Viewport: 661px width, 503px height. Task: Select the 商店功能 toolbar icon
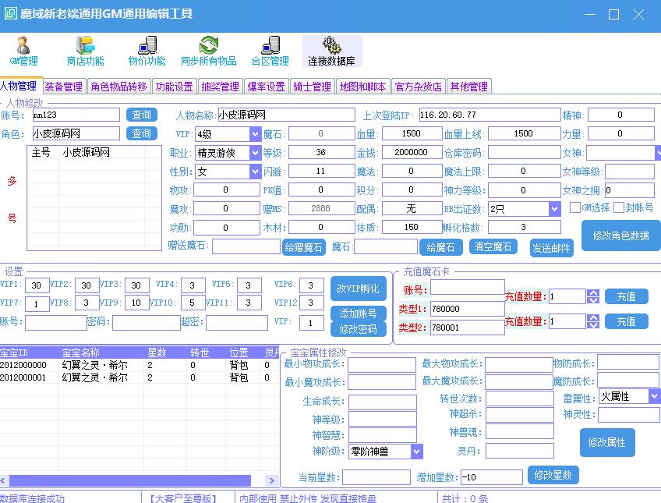click(x=84, y=51)
